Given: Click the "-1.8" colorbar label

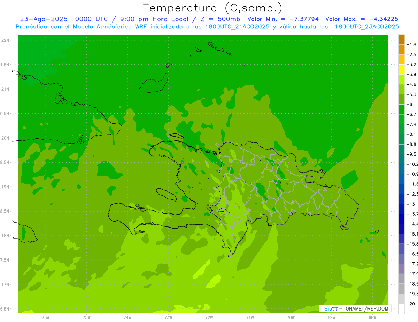Looking at the screenshot, I should tap(411, 44).
